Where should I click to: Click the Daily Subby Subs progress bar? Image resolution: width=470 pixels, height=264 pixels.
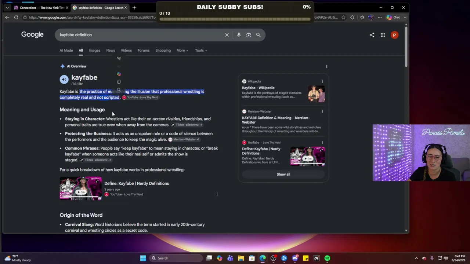click(x=235, y=19)
